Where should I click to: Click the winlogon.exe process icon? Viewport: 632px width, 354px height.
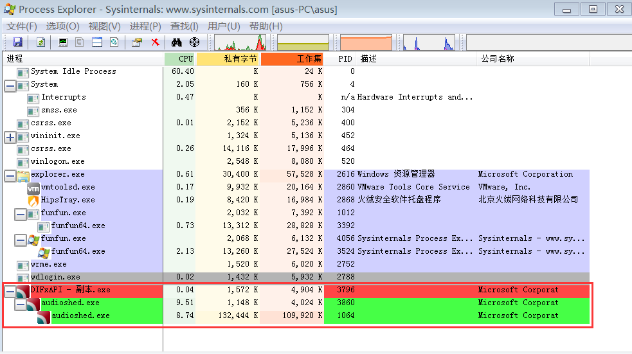point(23,163)
